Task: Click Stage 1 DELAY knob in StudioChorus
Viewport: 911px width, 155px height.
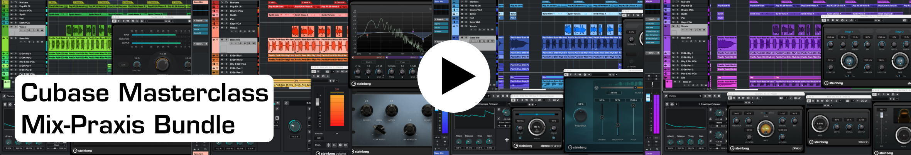Action: click(831, 45)
